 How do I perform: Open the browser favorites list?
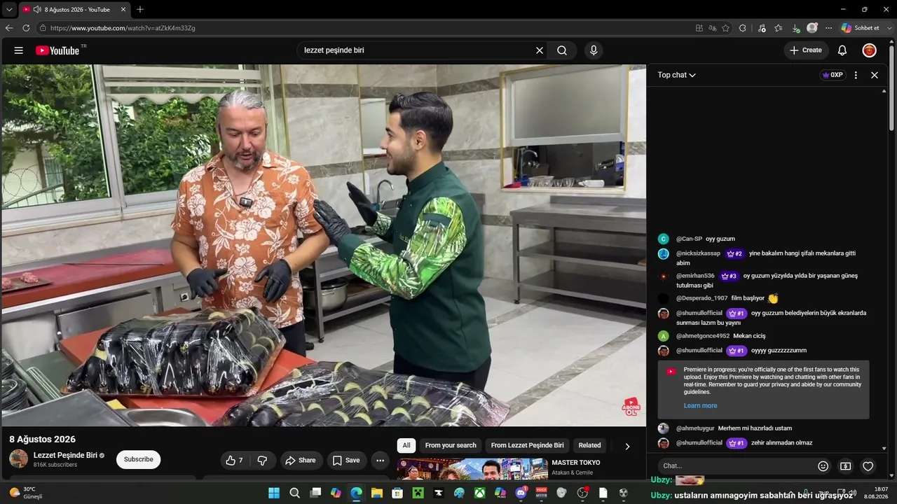[779, 28]
